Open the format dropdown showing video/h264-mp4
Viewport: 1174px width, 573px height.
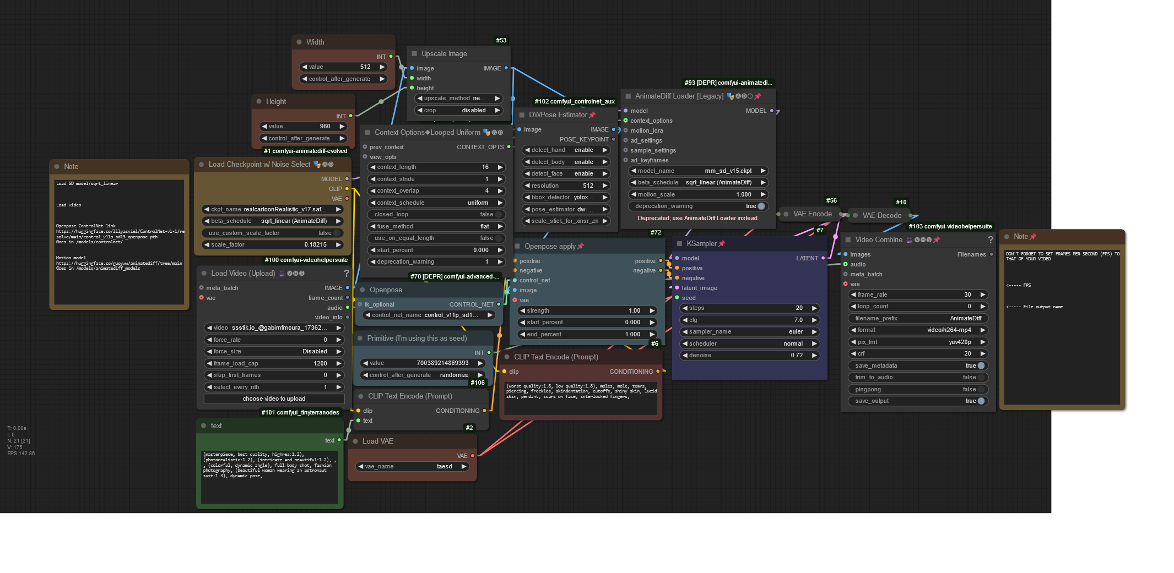pos(917,330)
